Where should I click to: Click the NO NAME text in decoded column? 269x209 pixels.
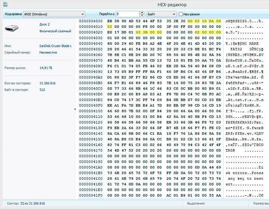[x=250, y=43]
